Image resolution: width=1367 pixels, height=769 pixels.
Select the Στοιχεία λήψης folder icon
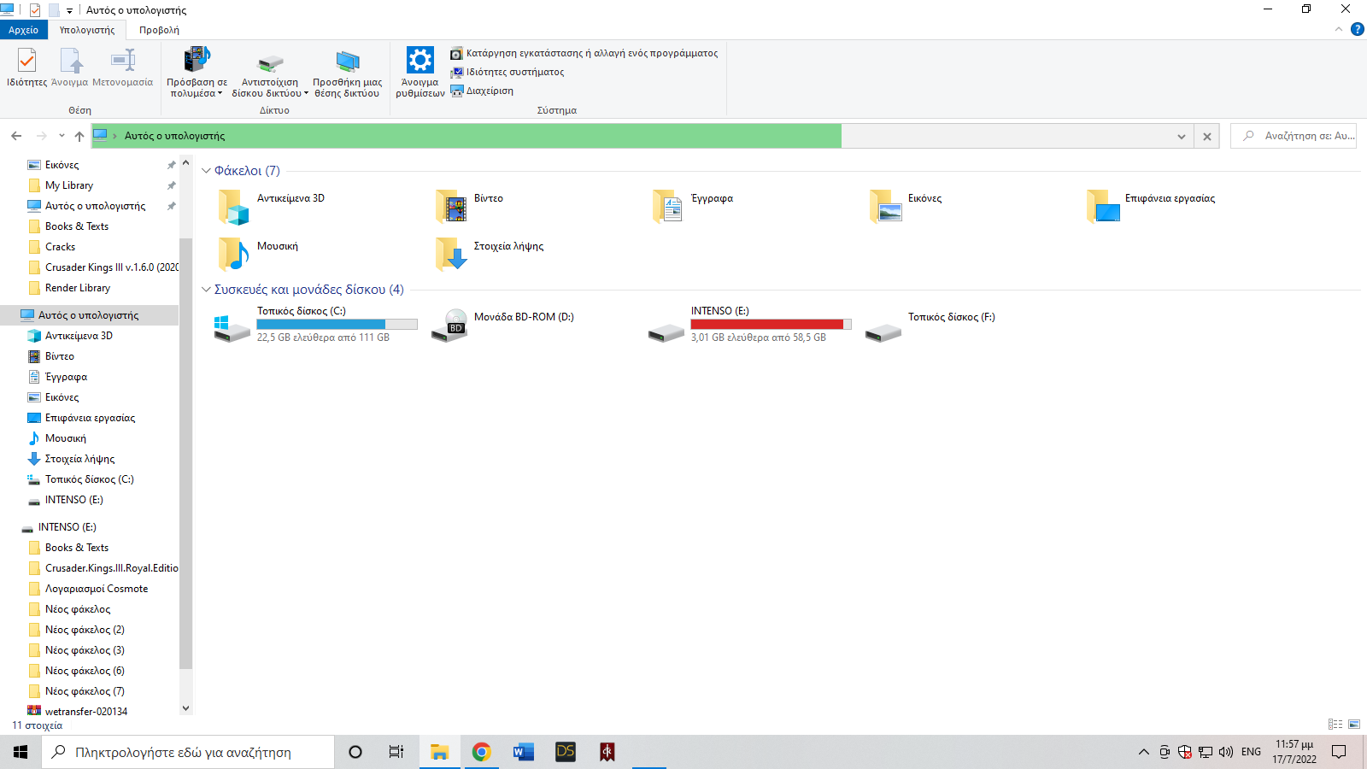(x=450, y=254)
